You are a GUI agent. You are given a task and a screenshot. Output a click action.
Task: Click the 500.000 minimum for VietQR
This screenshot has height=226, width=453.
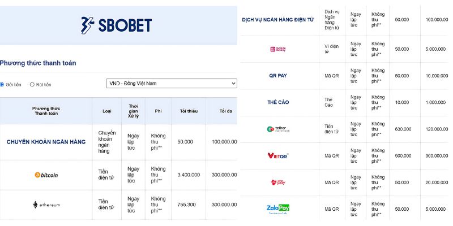(x=403, y=156)
